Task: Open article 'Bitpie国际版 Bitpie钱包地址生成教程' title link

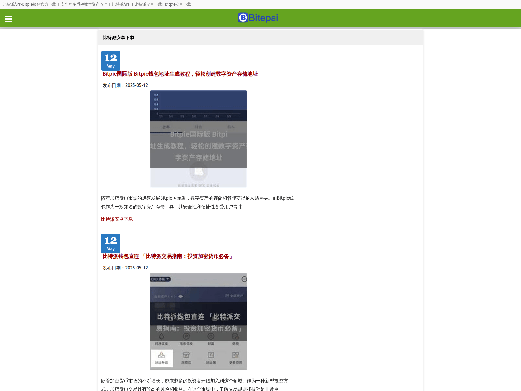Action: point(180,74)
